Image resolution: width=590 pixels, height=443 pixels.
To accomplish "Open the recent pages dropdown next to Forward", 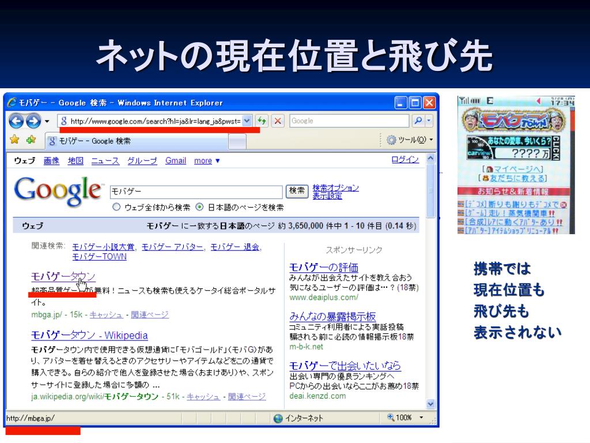I will 47,121.
